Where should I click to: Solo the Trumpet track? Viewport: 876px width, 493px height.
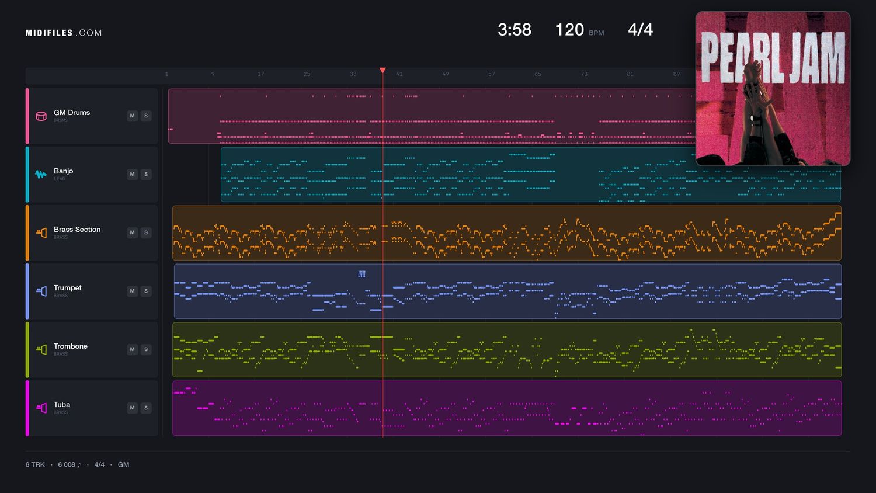tap(146, 291)
